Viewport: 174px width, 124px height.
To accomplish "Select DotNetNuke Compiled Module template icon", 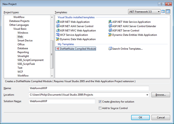I will click(x=58, y=49).
